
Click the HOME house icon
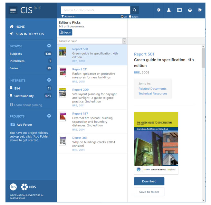coord(12,26)
